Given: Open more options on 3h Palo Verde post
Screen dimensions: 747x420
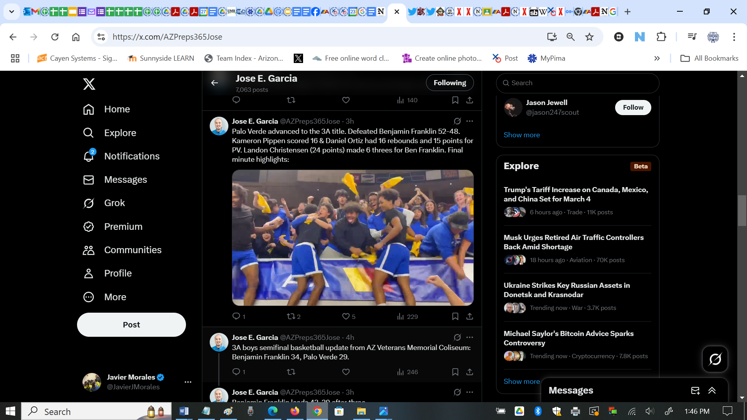Looking at the screenshot, I should [470, 121].
